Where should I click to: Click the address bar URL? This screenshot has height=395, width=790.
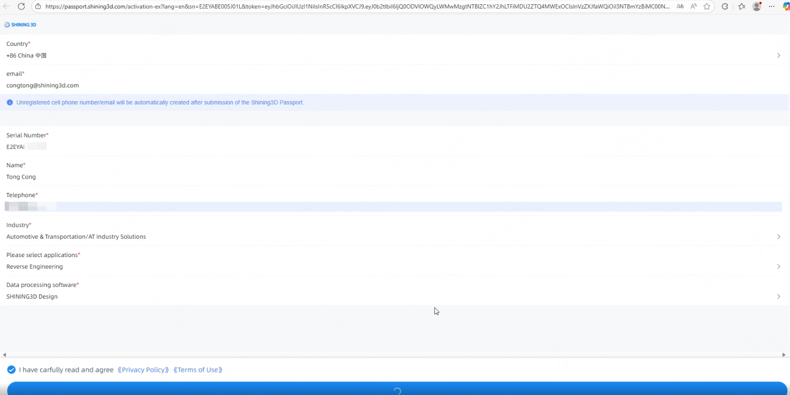click(x=357, y=7)
